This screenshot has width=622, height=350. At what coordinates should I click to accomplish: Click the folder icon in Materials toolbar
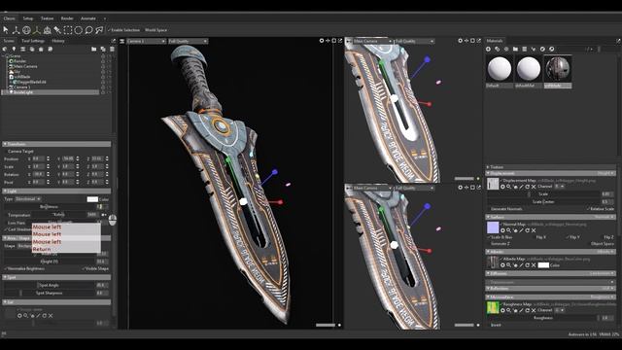click(515, 50)
